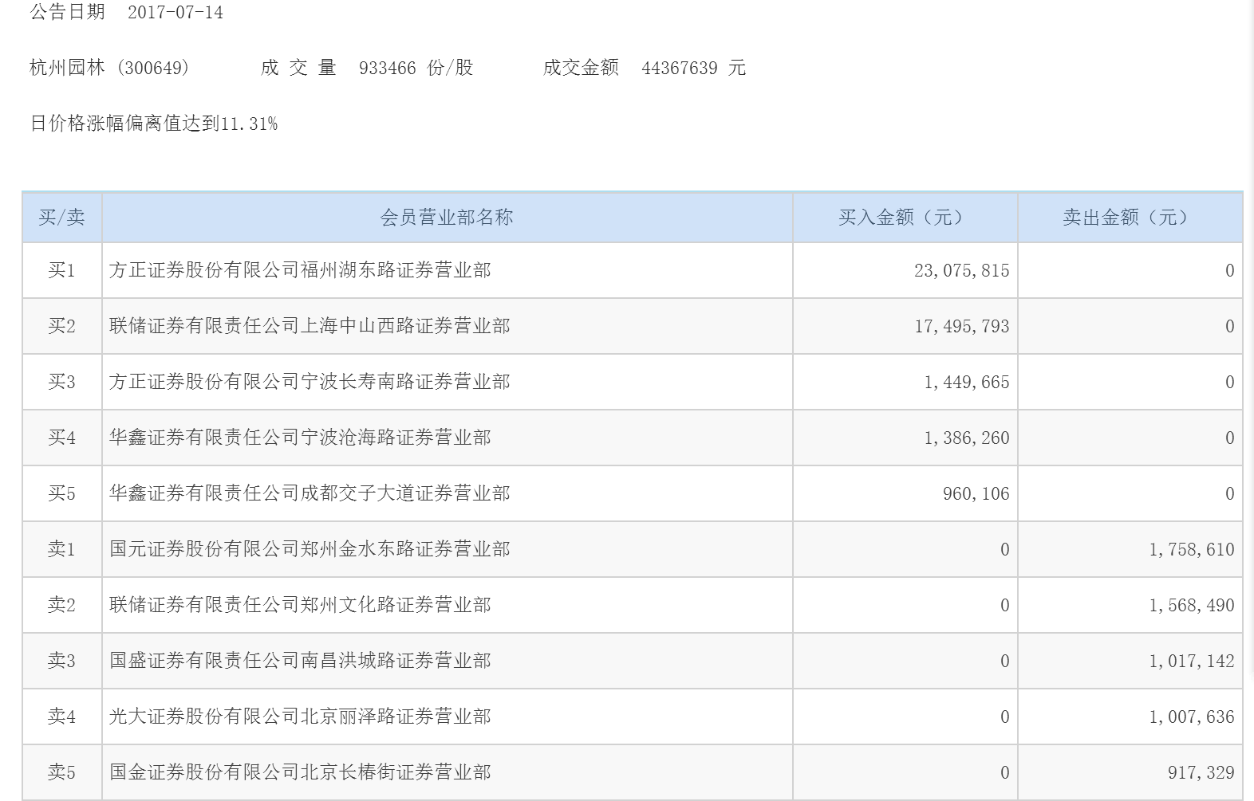Click the 会员营业部名称 column header

pyautogui.click(x=447, y=218)
